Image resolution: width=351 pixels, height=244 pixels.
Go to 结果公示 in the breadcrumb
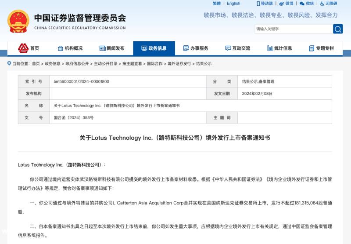pyautogui.click(x=204, y=64)
